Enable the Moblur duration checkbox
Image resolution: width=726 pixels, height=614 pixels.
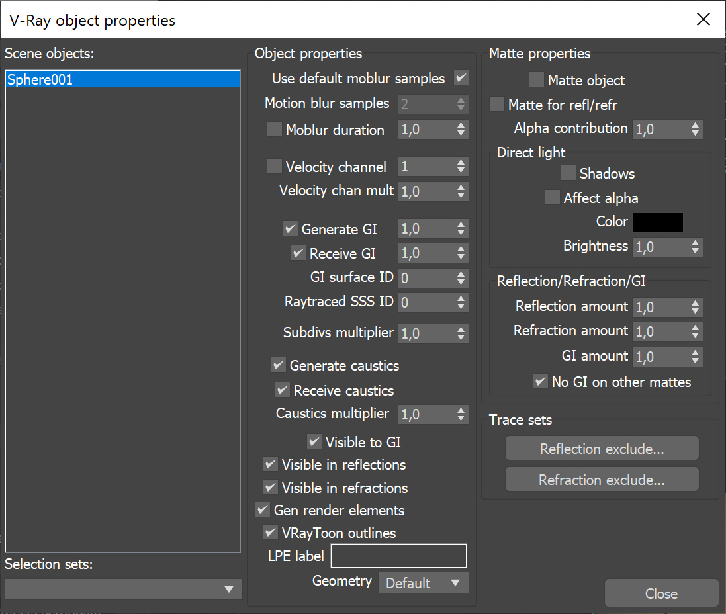(x=275, y=129)
